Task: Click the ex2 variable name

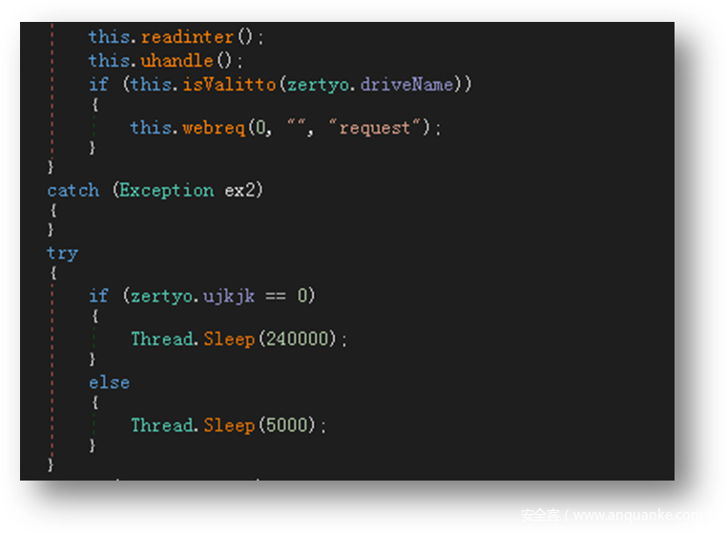Action: pos(241,191)
